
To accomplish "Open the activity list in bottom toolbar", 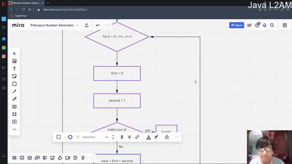I will (x=45, y=158).
